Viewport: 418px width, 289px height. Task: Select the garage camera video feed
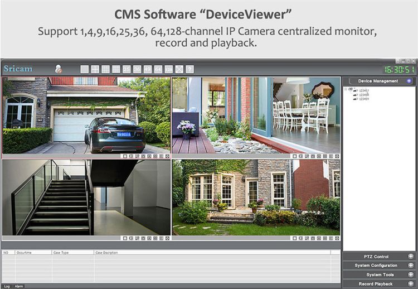(86, 115)
